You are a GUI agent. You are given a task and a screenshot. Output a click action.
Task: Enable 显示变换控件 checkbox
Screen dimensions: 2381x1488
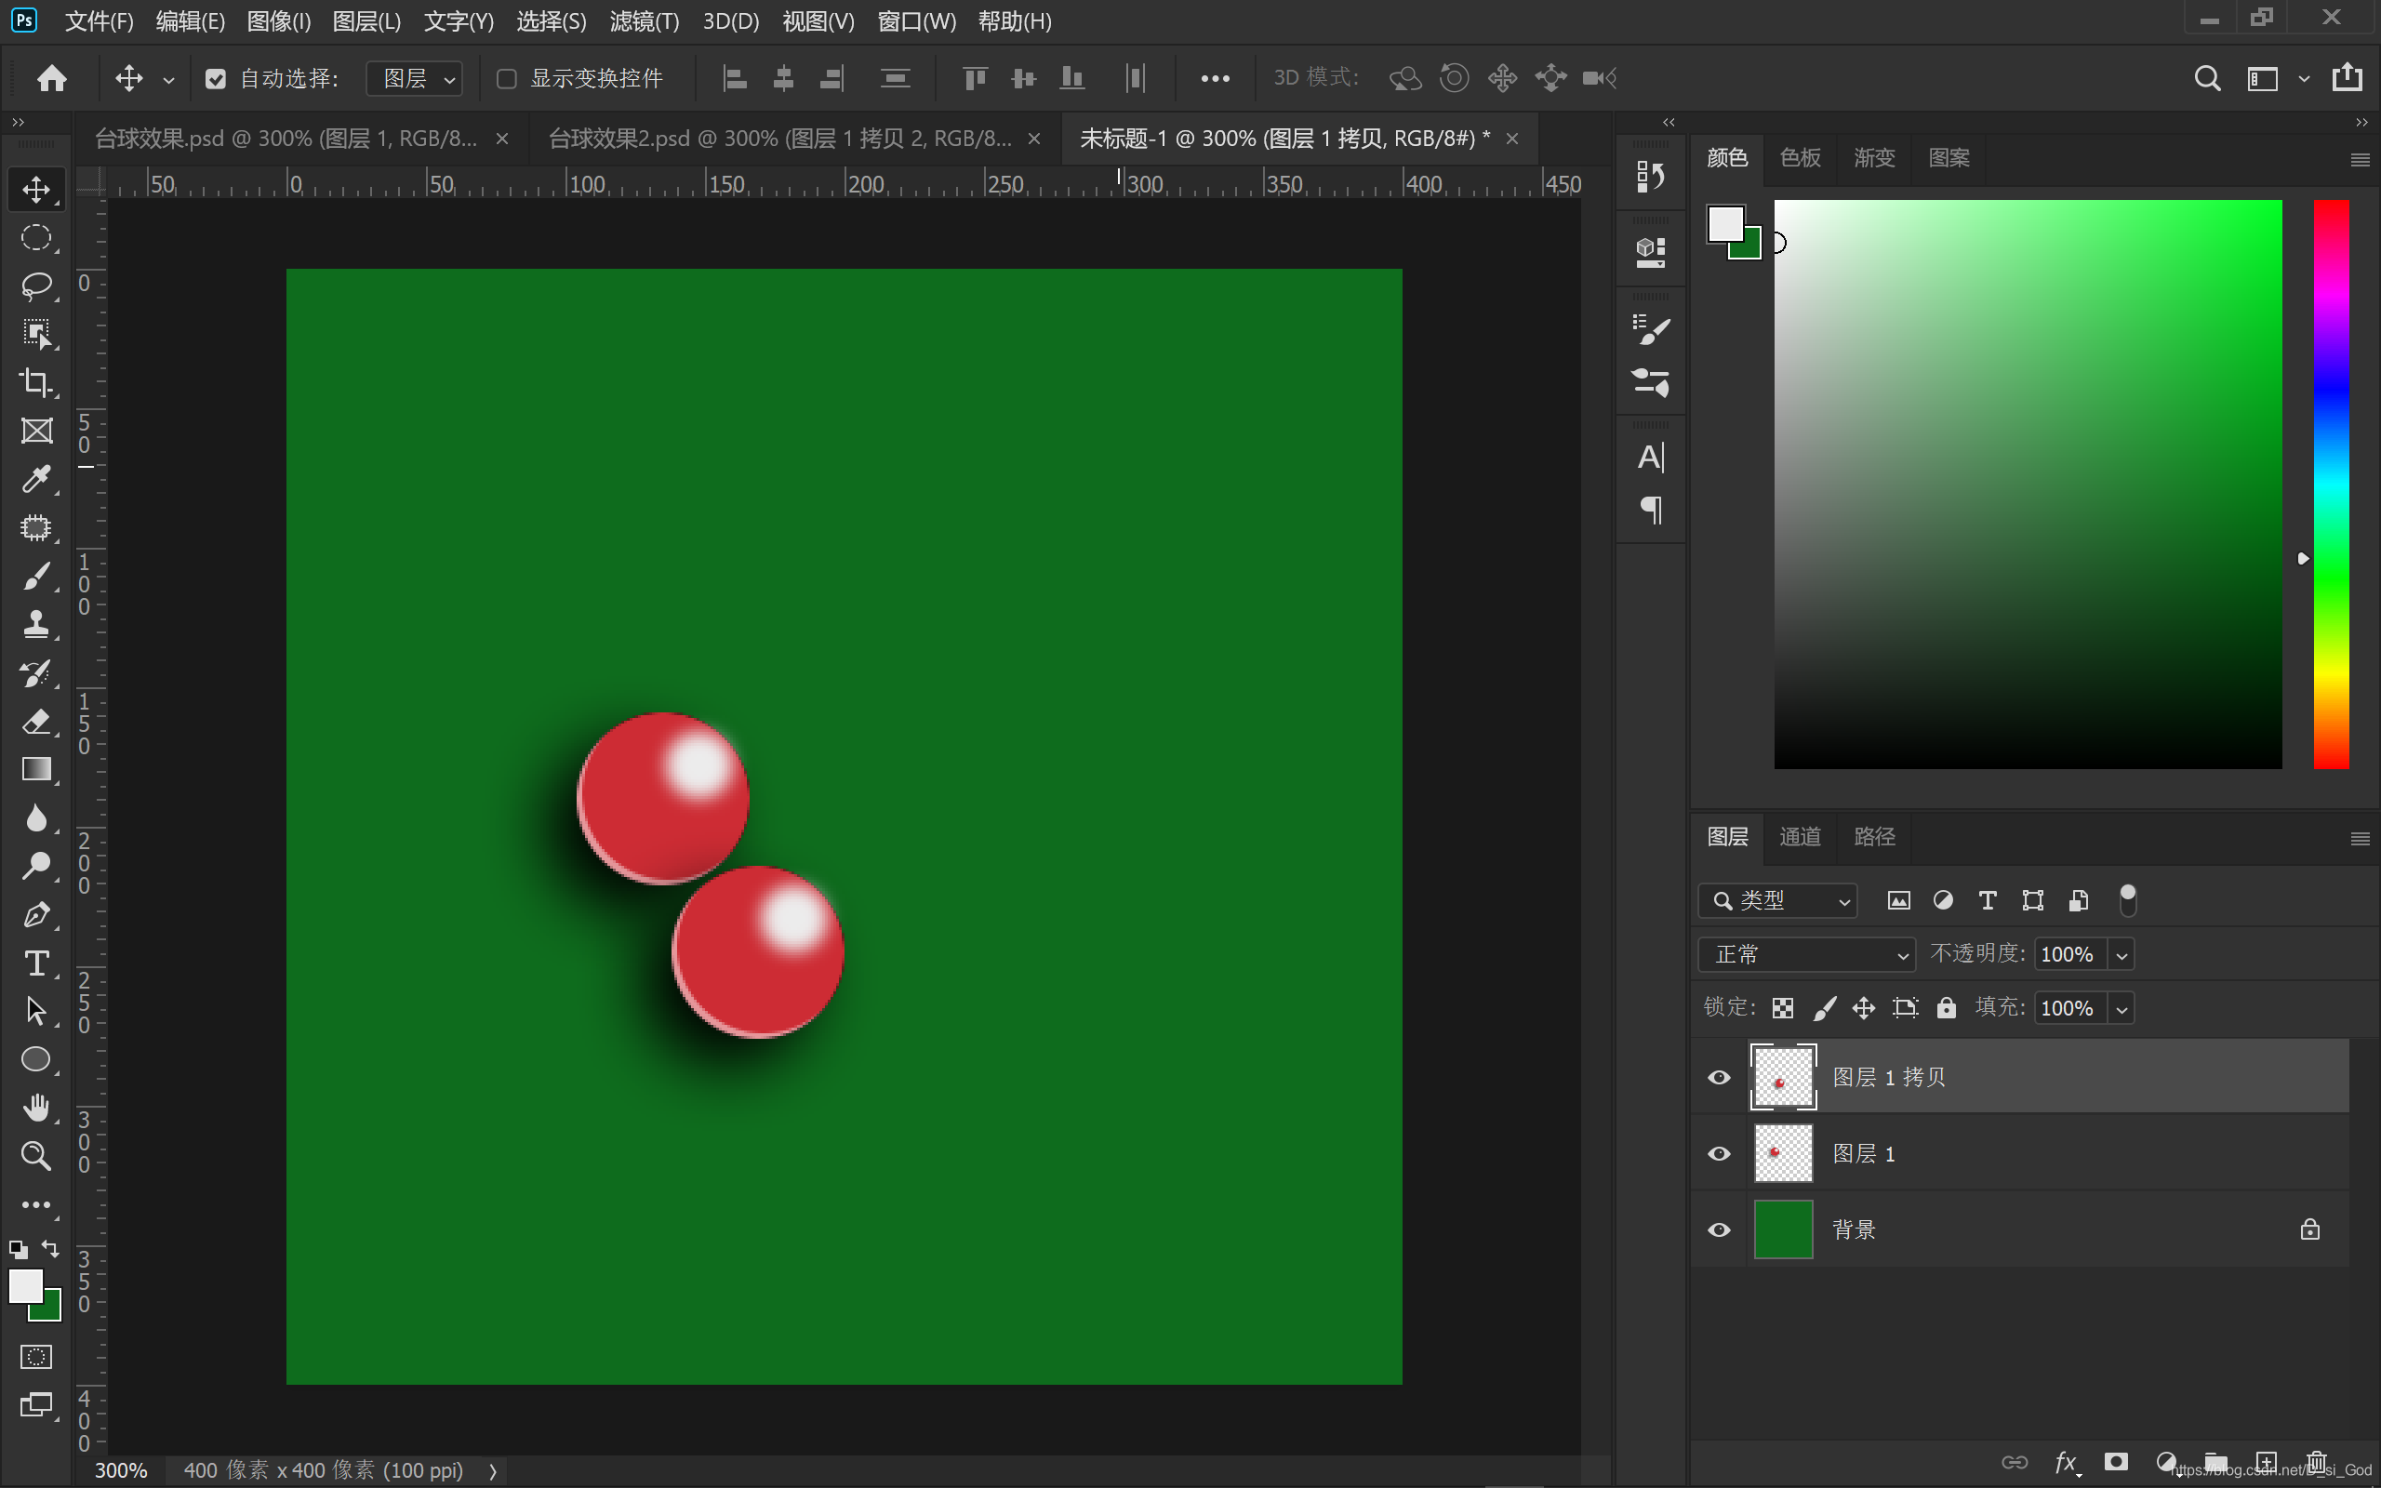[x=507, y=79]
